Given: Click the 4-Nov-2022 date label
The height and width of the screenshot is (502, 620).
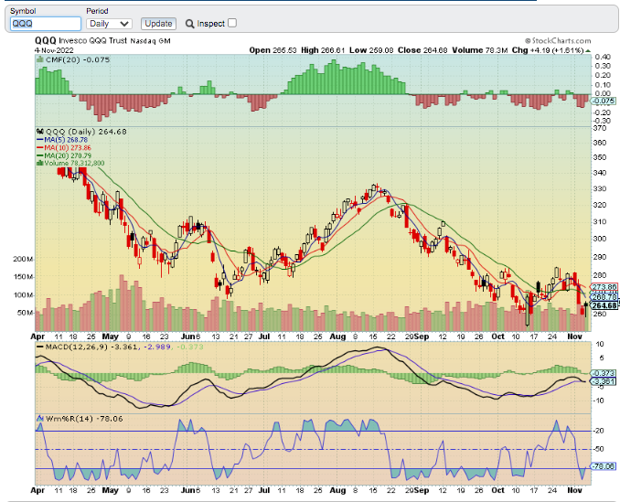Looking at the screenshot, I should click(x=54, y=50).
